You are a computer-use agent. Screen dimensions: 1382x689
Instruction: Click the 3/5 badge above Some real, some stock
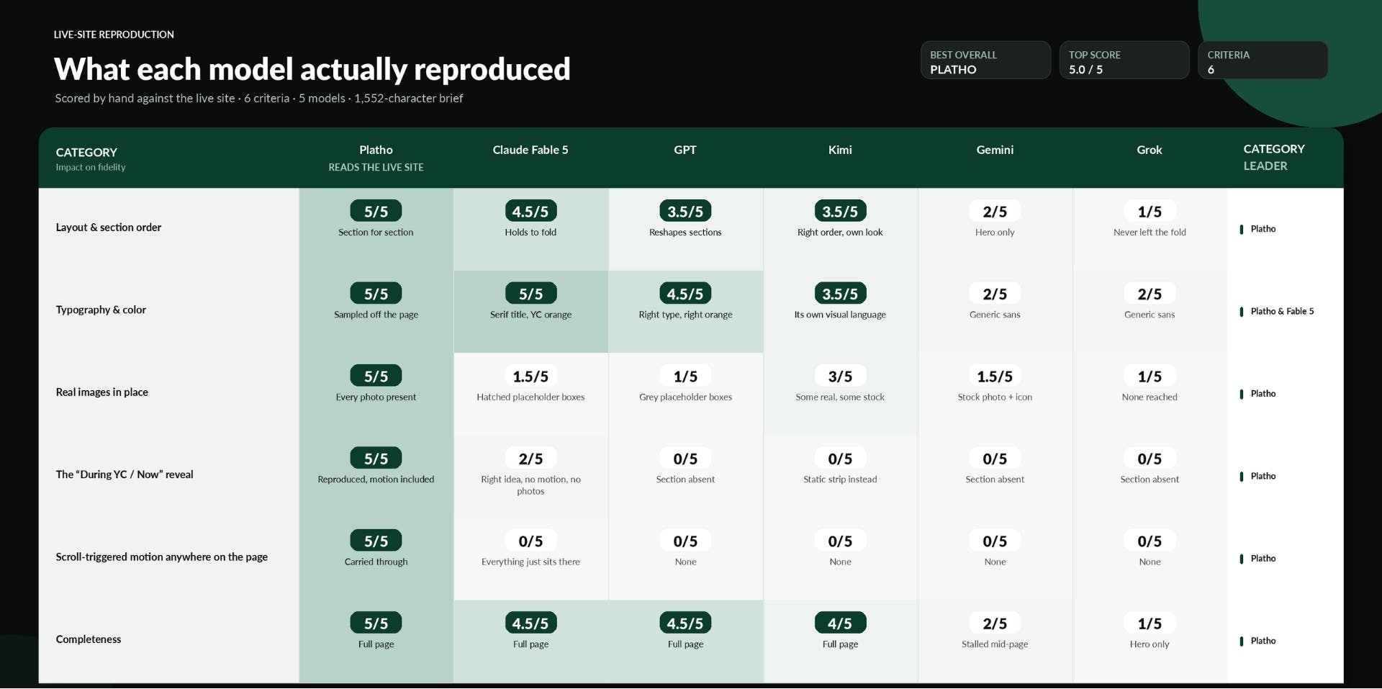840,376
